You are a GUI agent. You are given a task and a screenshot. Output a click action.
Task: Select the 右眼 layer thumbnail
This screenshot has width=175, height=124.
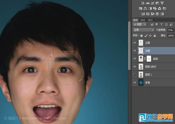click(x=141, y=51)
